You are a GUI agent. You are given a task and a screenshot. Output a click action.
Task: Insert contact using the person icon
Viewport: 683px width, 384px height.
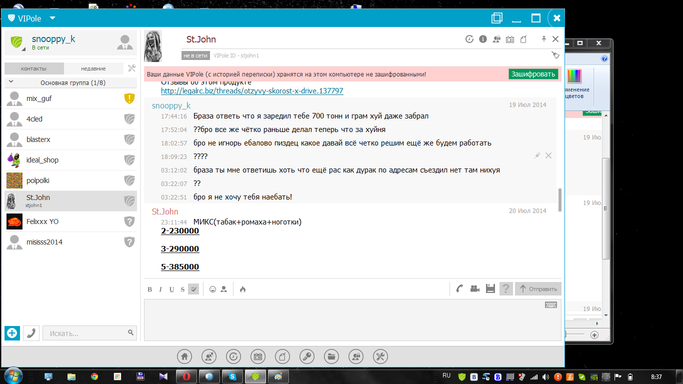223,289
